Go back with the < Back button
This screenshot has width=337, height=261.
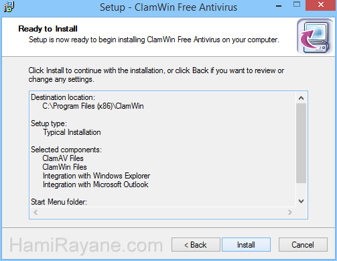pyautogui.click(x=196, y=245)
